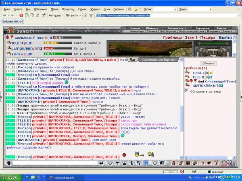
Task: Click the info badge next to ШИПОКЛЯКЪ in room list
Action: (221, 85)
